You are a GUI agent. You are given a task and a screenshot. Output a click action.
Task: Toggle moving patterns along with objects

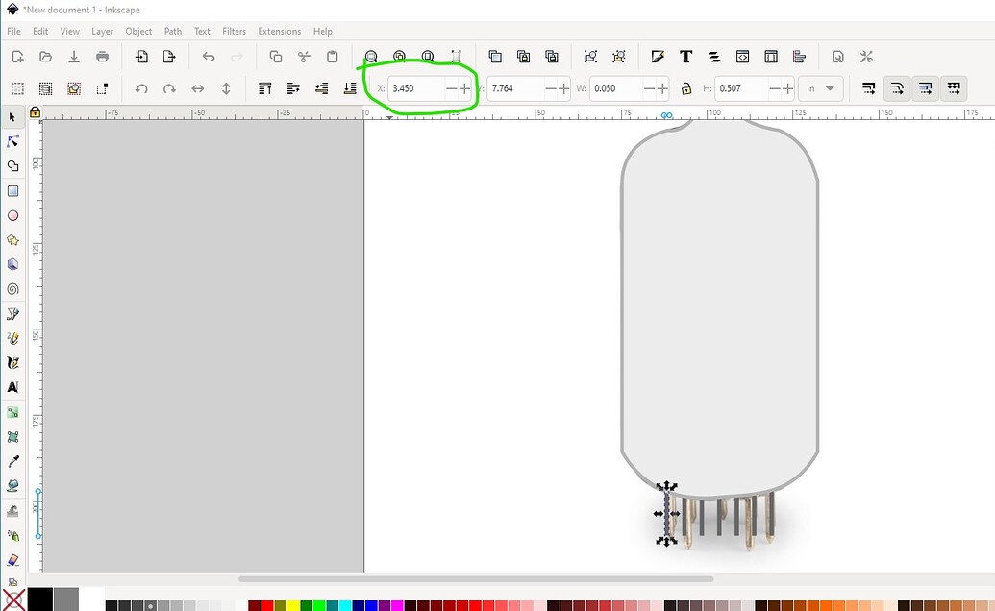point(953,88)
